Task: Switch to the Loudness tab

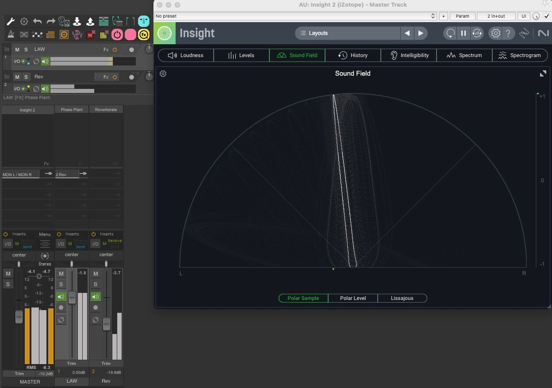Action: [x=186, y=55]
